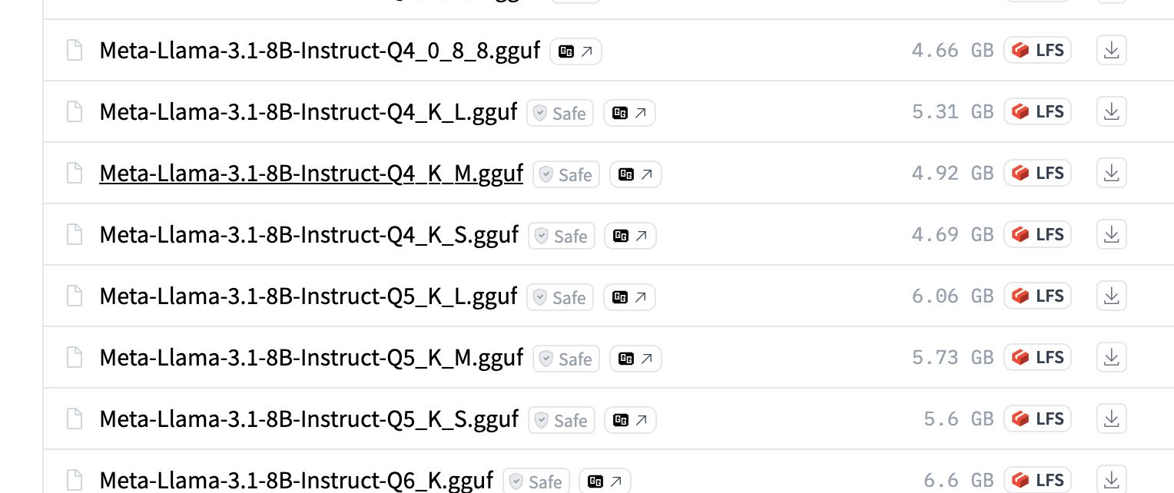Download the Q5_K_S gguf file
The image size is (1174, 493).
coord(1111,419)
